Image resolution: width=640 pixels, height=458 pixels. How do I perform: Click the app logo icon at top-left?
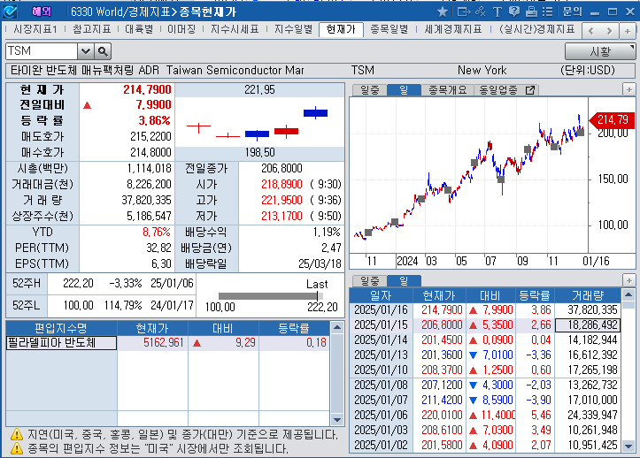pyautogui.click(x=10, y=11)
